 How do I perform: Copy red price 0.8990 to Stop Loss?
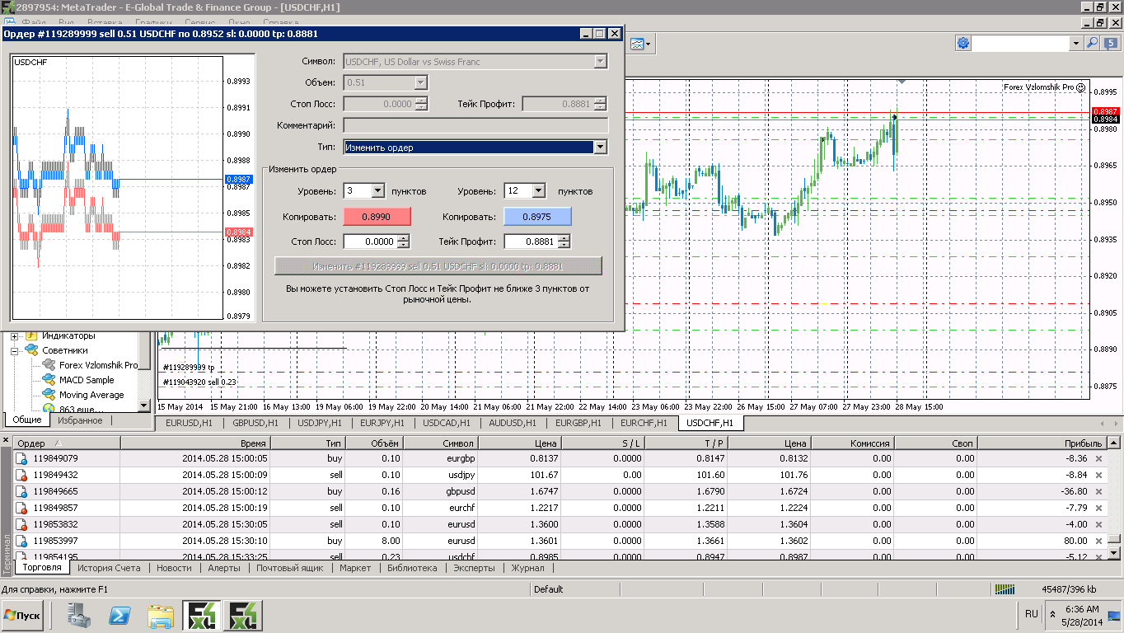click(377, 217)
